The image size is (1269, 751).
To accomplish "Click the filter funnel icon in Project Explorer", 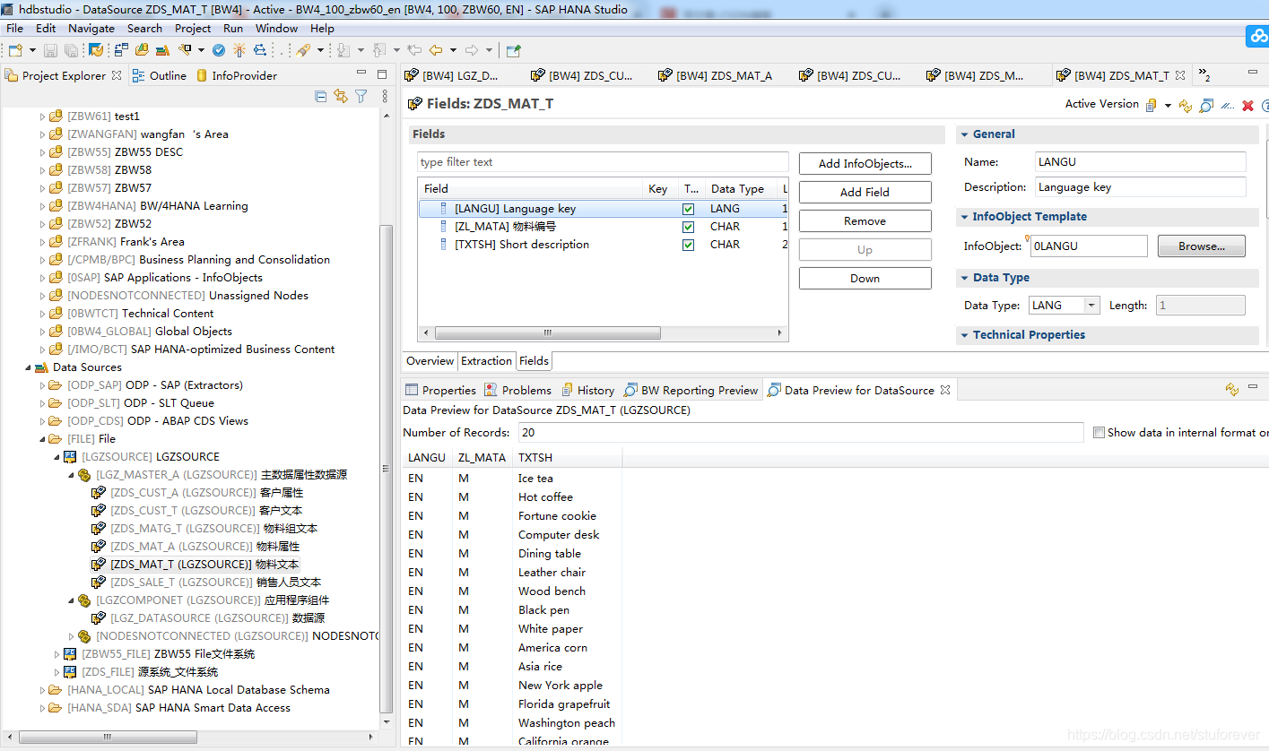I will click(x=361, y=96).
